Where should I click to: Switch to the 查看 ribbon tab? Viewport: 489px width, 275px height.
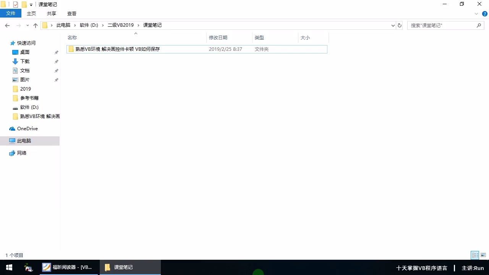[71, 13]
